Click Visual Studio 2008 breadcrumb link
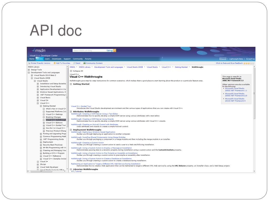 [x=135, y=67]
